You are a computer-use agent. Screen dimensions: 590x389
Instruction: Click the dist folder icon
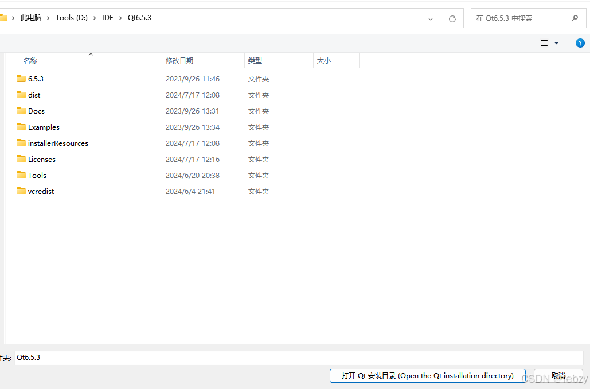(21, 95)
